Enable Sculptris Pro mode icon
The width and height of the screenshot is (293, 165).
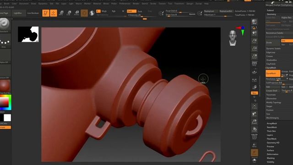[x=92, y=13]
